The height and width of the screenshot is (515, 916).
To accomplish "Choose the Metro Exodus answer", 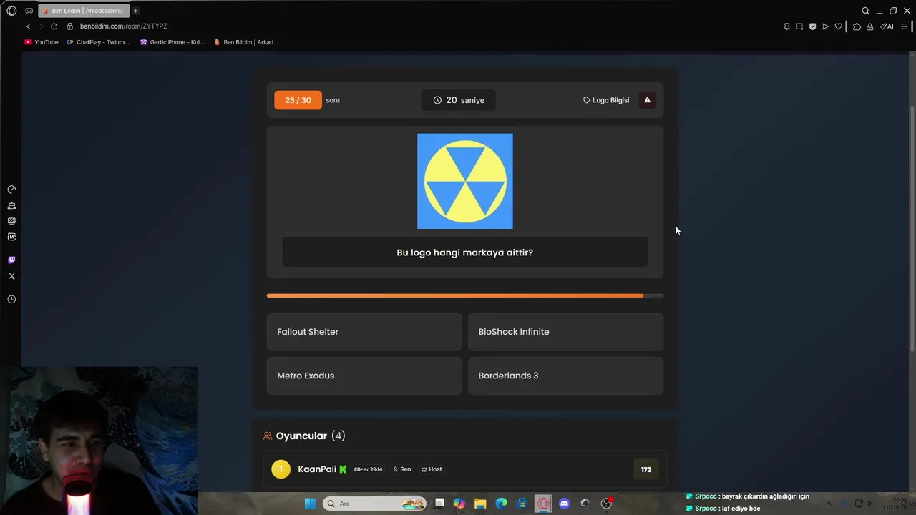I will [x=364, y=376].
